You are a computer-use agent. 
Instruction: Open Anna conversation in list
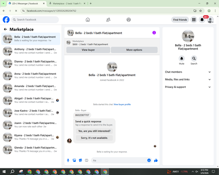[x=31, y=76]
